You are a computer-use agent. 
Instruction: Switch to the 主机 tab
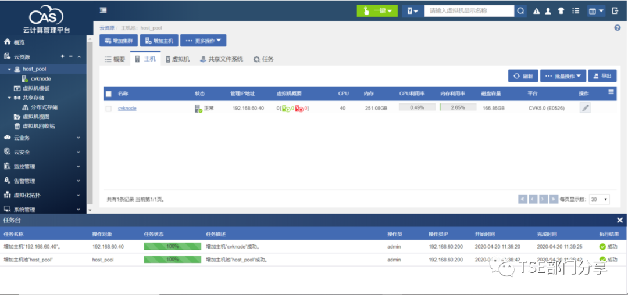[x=145, y=59]
